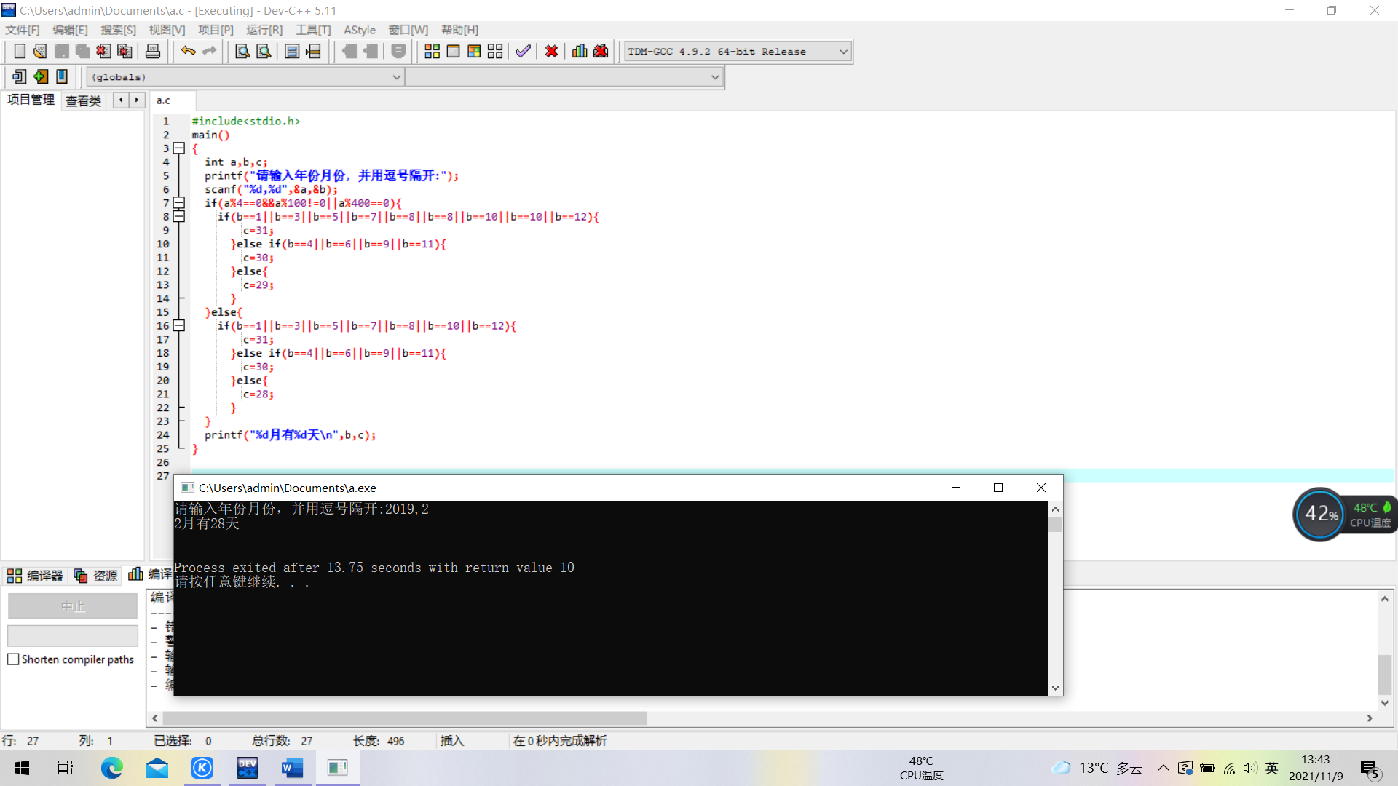Expand the (globals) scope dropdown
Viewport: 1398px width, 786px height.
tap(396, 77)
